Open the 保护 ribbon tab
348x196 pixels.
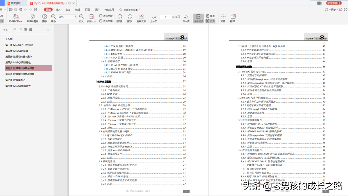97,10
